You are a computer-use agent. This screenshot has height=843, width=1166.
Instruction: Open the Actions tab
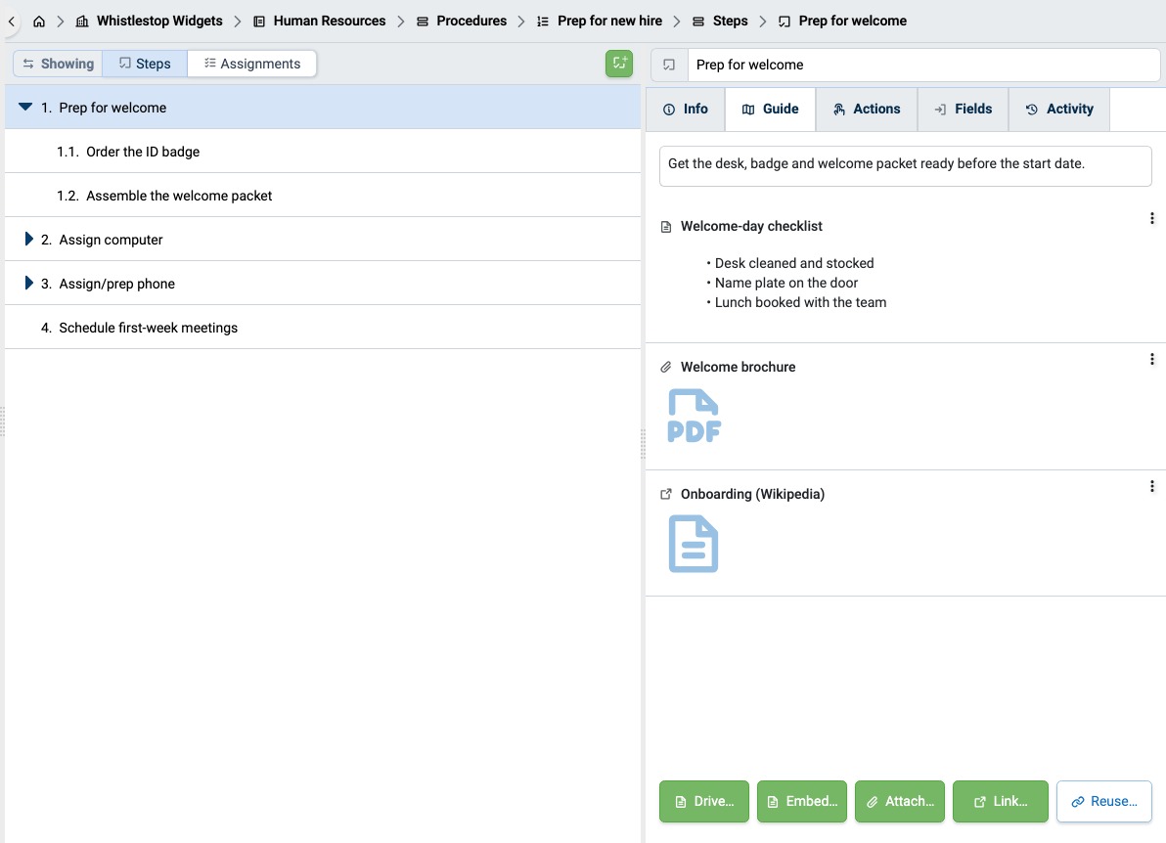pyautogui.click(x=867, y=110)
